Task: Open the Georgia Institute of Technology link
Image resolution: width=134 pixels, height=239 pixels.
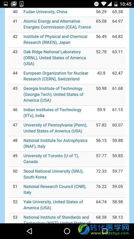Action: point(53,94)
